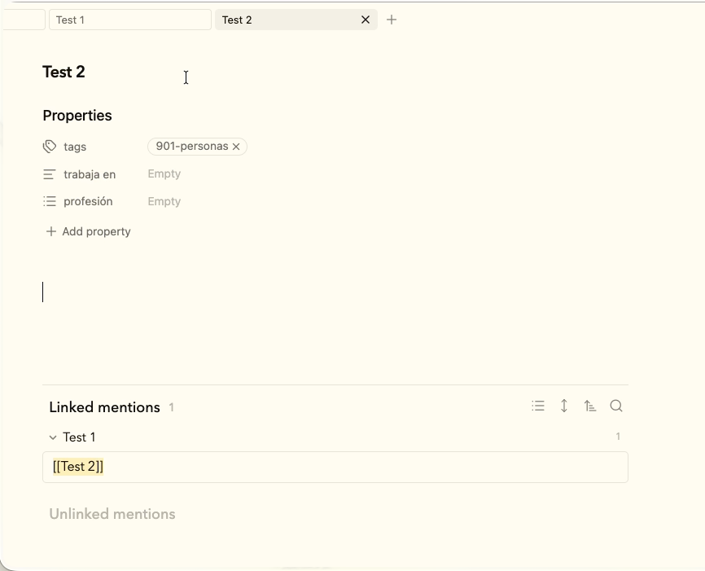Collapse the Linked mentions section header

(104, 407)
